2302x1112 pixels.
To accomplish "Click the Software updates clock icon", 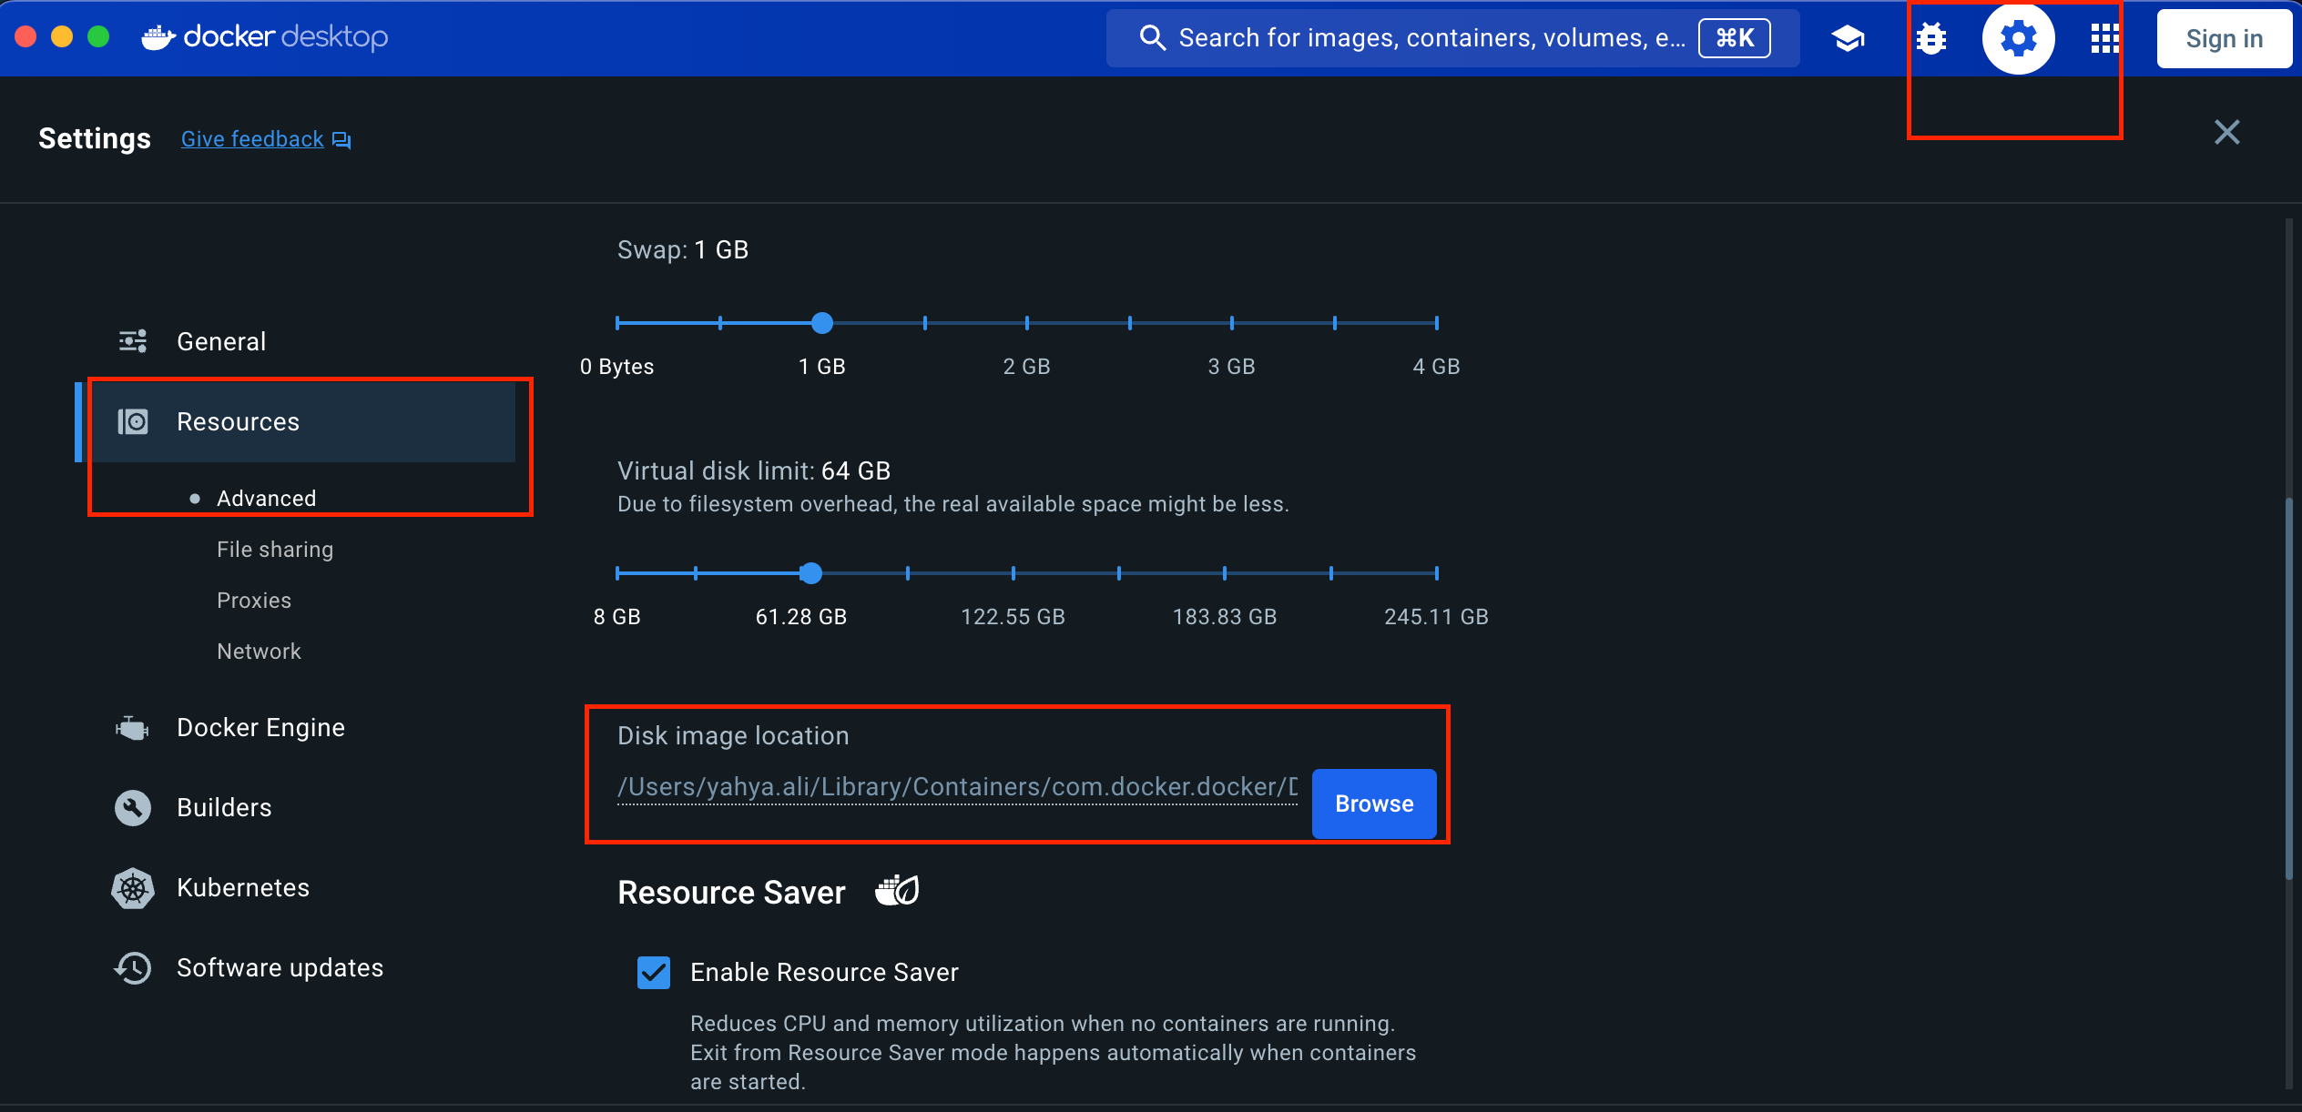I will [x=133, y=968].
